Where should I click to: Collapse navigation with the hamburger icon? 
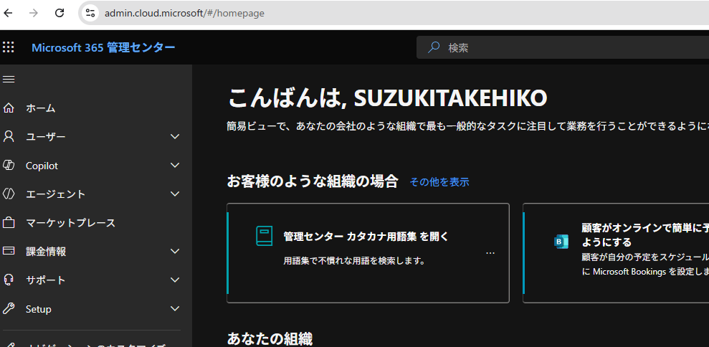point(9,79)
